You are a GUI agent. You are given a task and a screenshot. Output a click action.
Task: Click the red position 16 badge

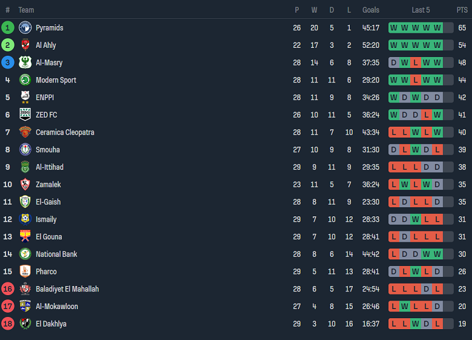(x=8, y=289)
